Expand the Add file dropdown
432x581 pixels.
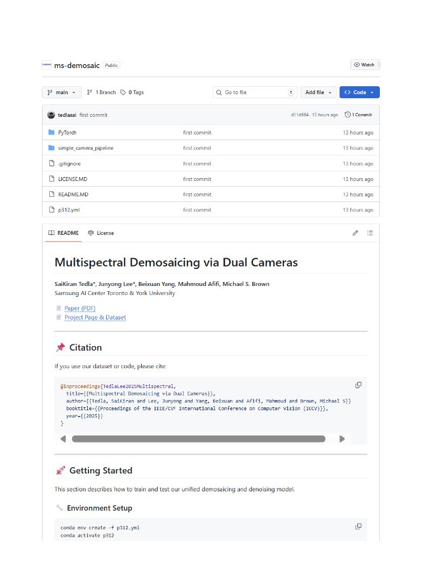(x=319, y=92)
